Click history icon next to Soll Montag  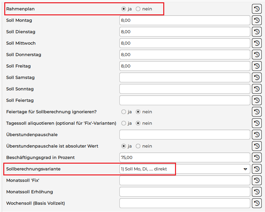257,20
